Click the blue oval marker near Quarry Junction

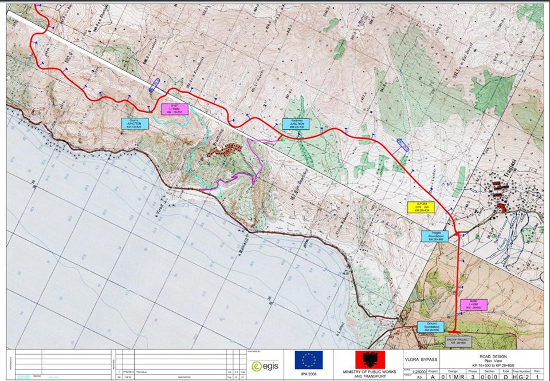155,87
